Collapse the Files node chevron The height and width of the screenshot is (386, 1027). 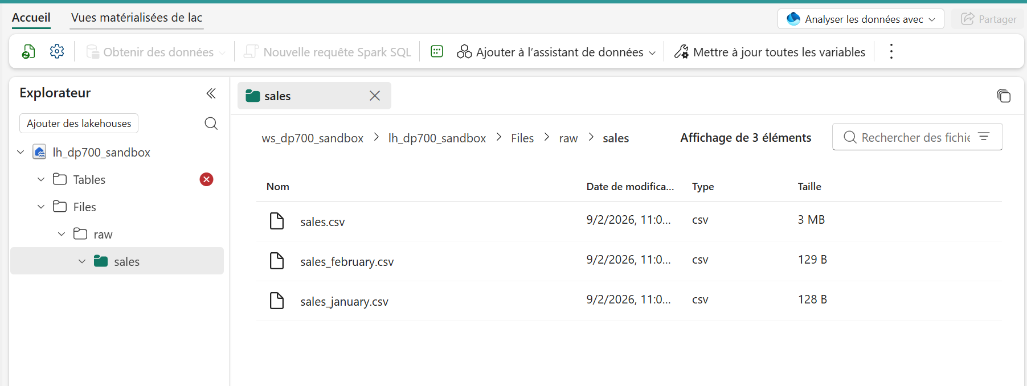[x=41, y=207]
